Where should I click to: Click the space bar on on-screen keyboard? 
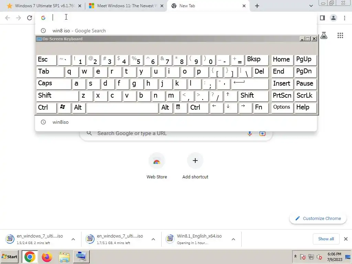click(123, 108)
